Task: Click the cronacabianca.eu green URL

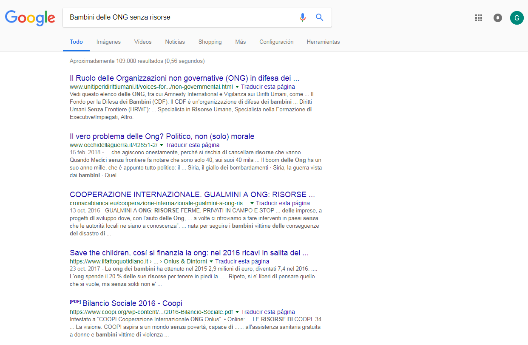Action: point(159,203)
